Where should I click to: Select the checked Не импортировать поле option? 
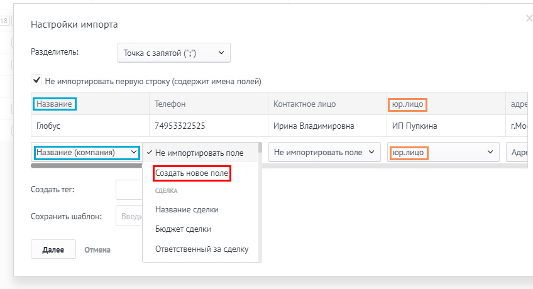click(199, 153)
